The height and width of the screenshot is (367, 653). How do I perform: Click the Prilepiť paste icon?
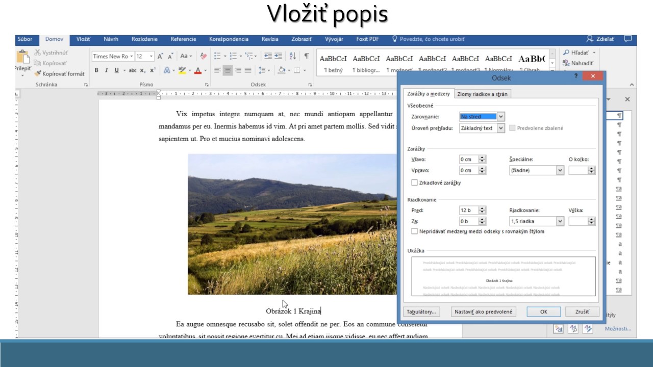(23, 58)
